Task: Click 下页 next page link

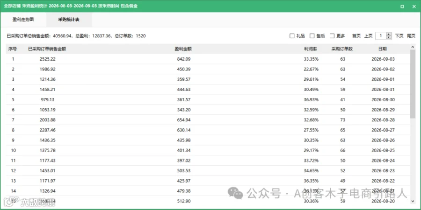Action: 399,36
